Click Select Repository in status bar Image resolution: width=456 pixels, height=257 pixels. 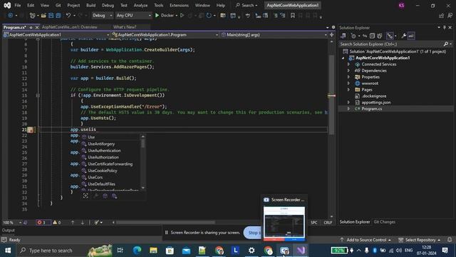pyautogui.click(x=420, y=240)
